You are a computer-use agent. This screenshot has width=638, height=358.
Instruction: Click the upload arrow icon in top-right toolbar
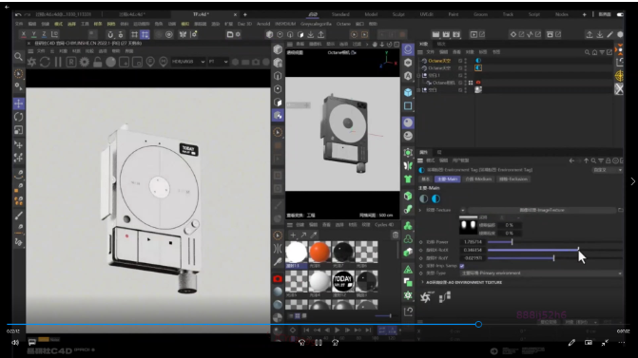[x=590, y=34]
